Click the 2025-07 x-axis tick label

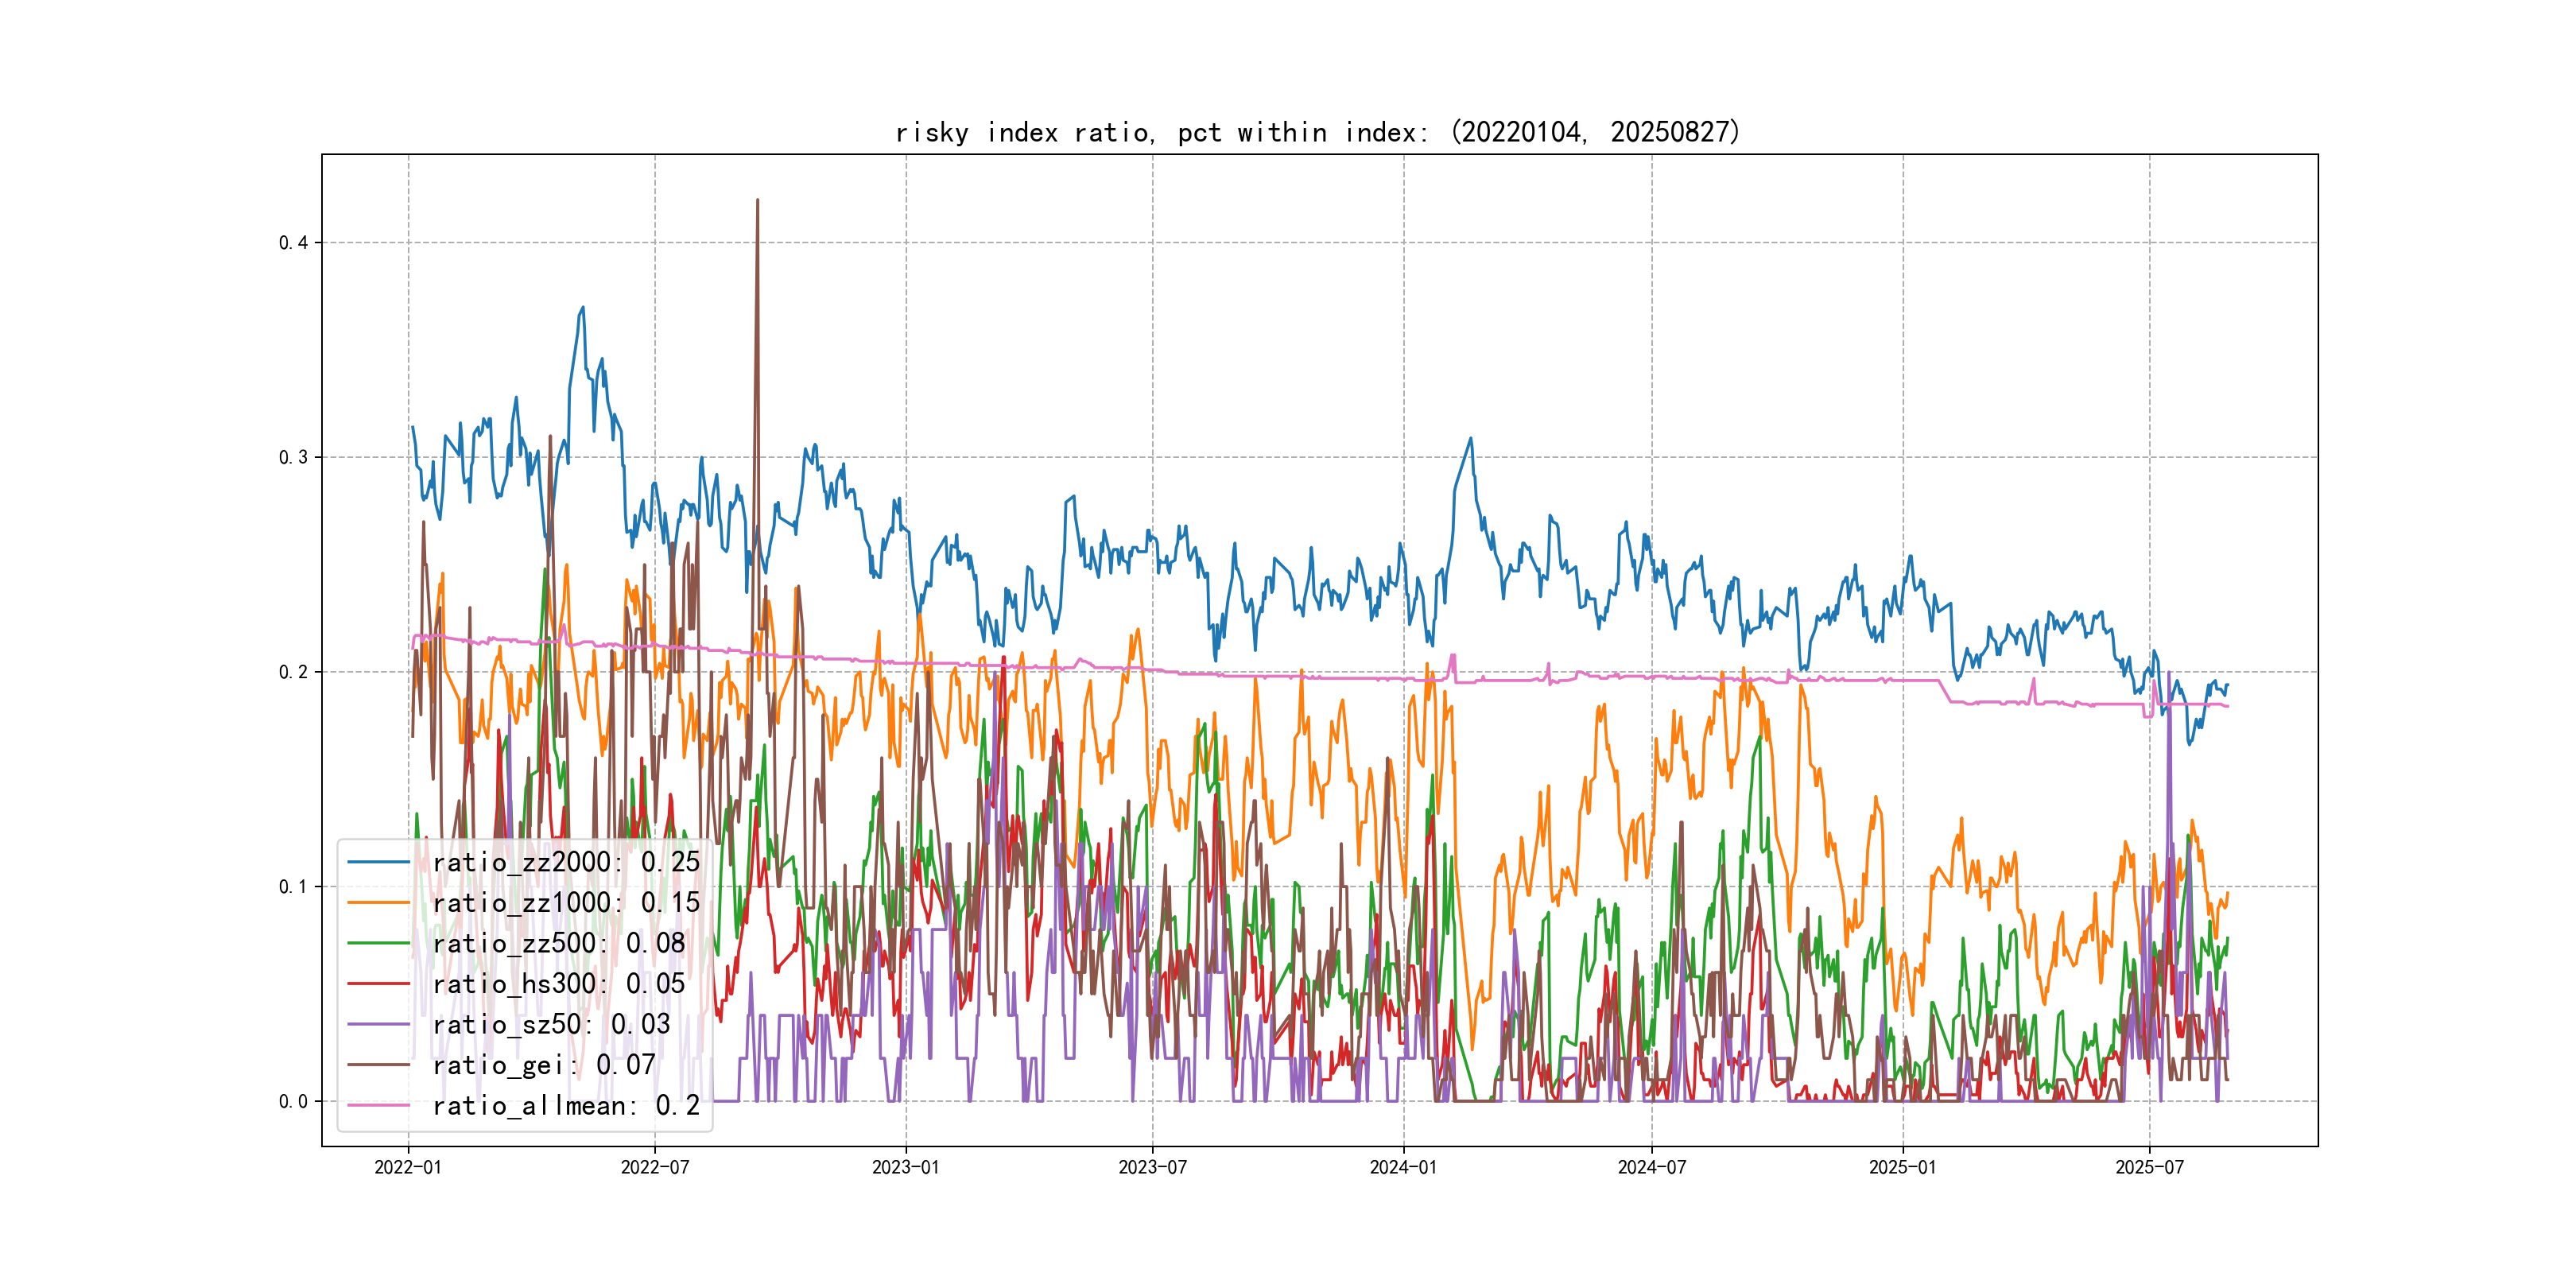[x=2149, y=1167]
